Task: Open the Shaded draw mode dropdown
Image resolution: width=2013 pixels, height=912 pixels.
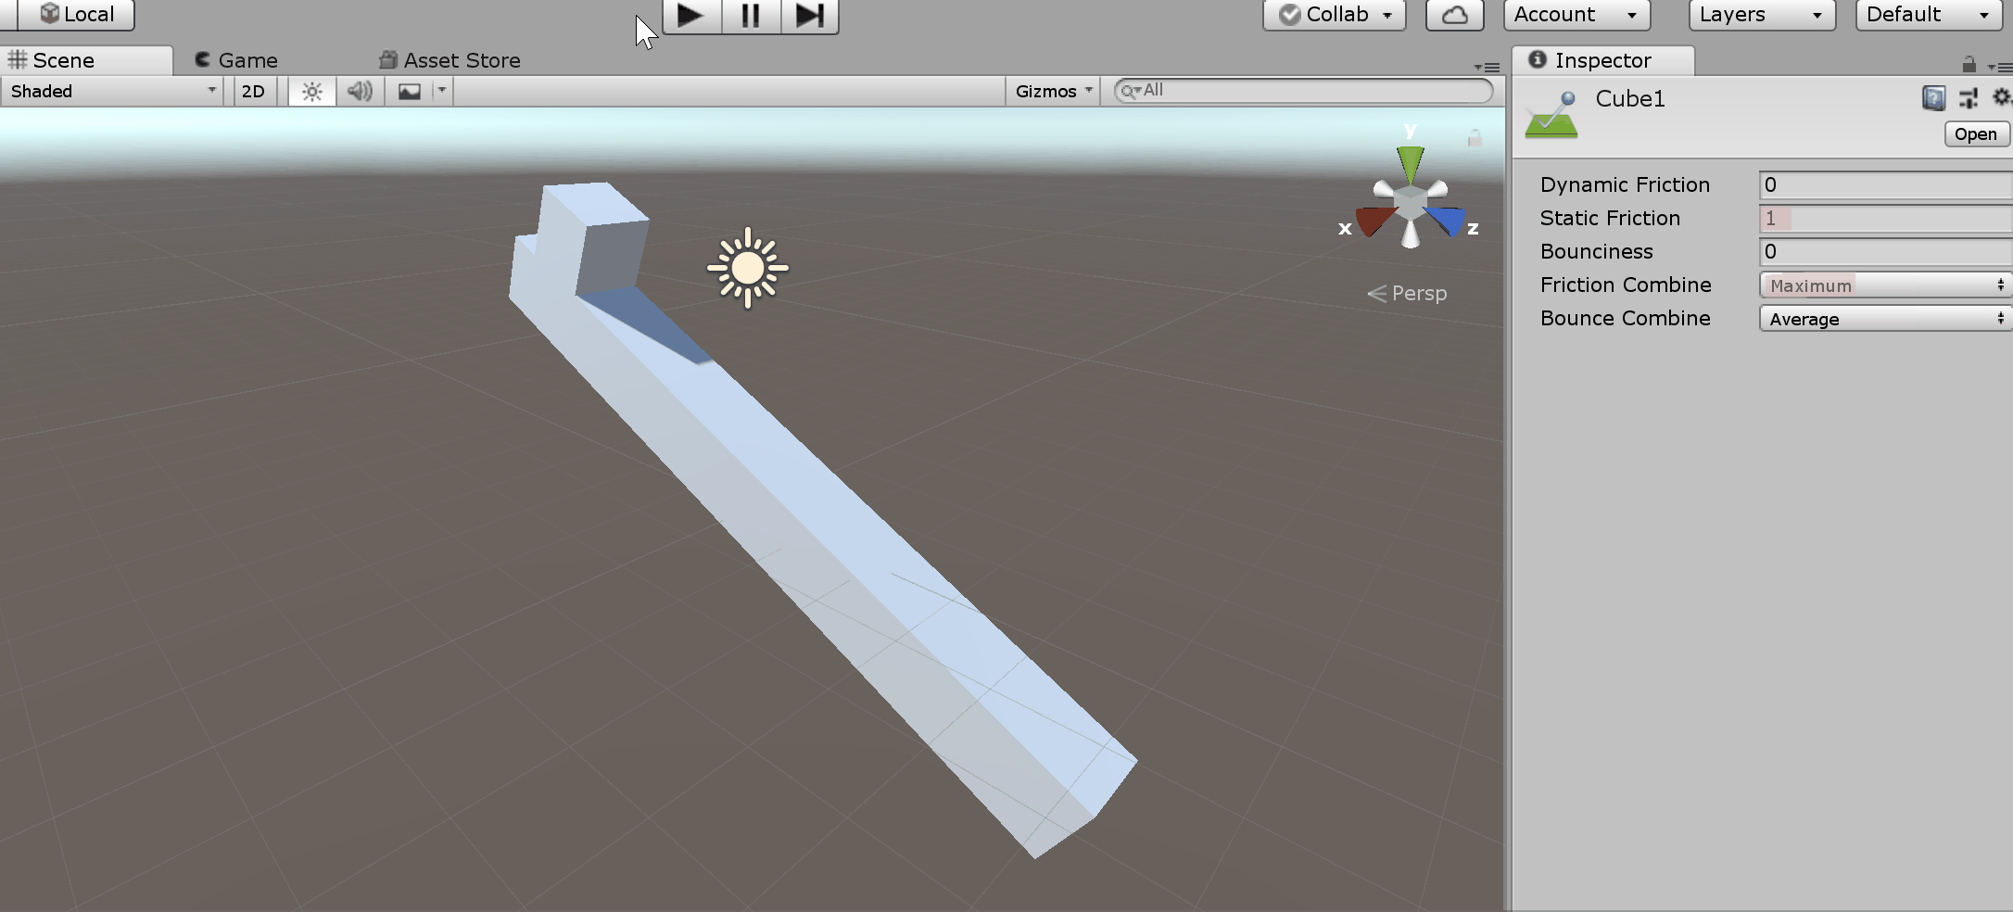Action: coord(111,91)
